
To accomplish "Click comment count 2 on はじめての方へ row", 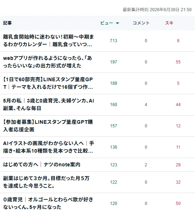I will click(146, 165).
